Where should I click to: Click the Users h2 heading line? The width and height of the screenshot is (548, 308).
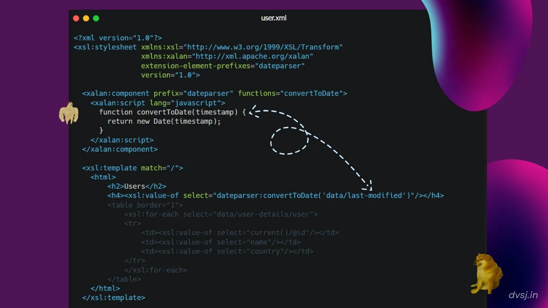[x=137, y=186]
